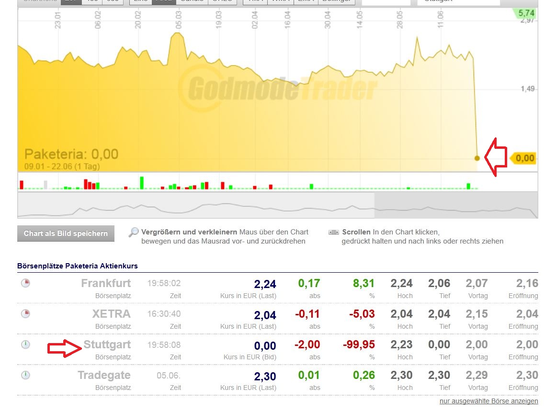Click Frankfurt Vortag value 2,07
This screenshot has height=411, width=545.
point(477,283)
